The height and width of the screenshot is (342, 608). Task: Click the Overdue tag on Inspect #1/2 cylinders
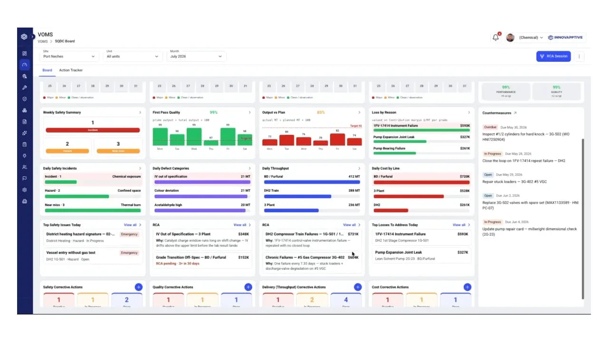tap(490, 127)
